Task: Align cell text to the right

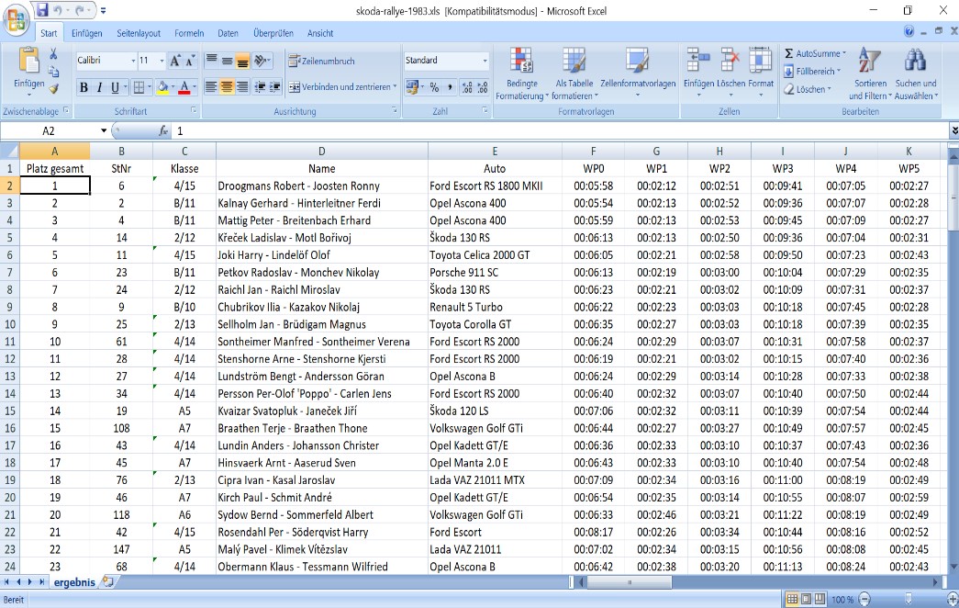Action: [242, 87]
